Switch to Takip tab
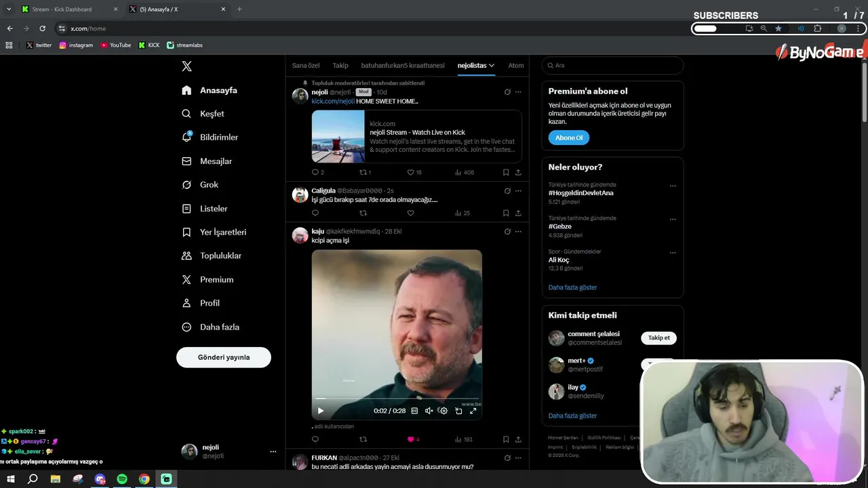 coord(340,66)
